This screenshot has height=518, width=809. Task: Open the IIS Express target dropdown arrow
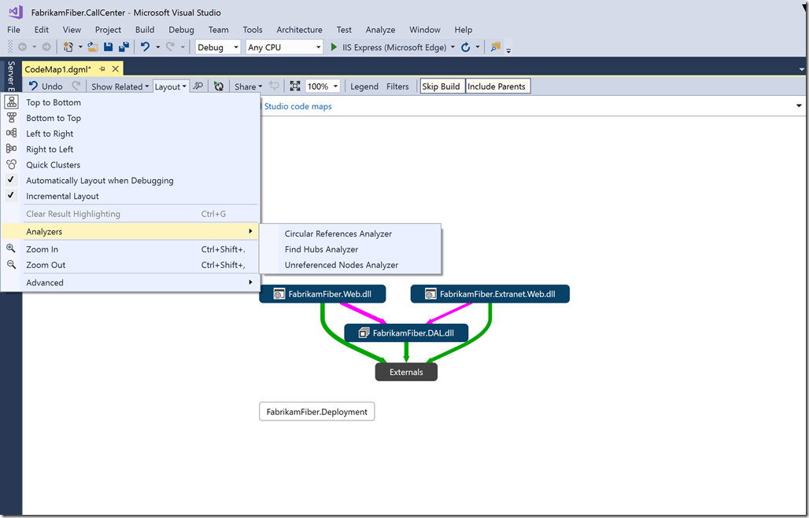tap(453, 47)
